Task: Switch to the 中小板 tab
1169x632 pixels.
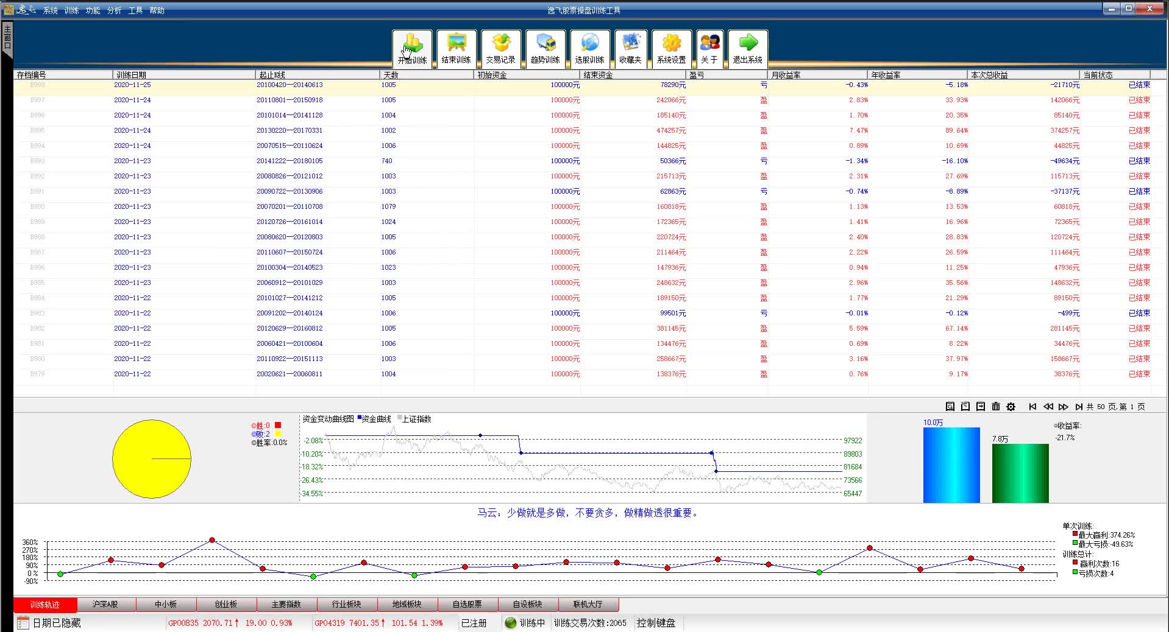Action: (x=166, y=604)
